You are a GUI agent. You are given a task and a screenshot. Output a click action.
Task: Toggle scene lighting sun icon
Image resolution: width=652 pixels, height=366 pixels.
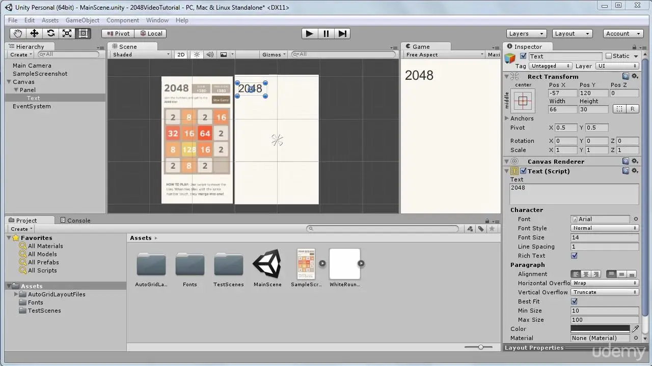pyautogui.click(x=197, y=54)
